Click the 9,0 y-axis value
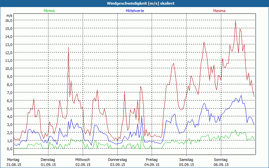Viewport: 269px width, 168px height. point(9,77)
